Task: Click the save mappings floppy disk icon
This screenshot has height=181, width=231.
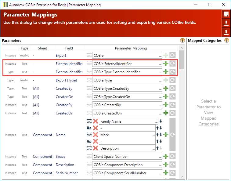Action: pyautogui.click(x=226, y=14)
